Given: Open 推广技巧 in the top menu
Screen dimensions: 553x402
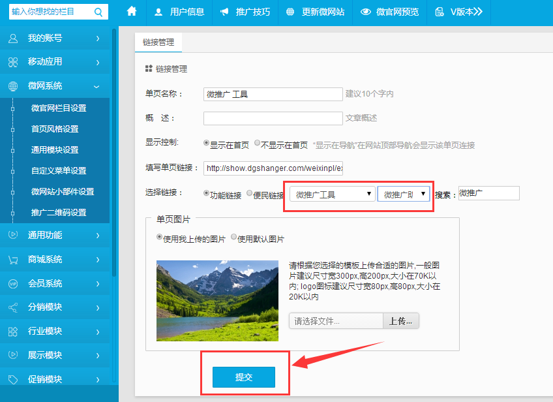Looking at the screenshot, I should pyautogui.click(x=245, y=12).
